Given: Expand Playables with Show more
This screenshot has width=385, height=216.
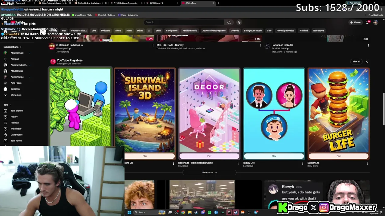Looking at the screenshot, I should pyautogui.click(x=209, y=172).
